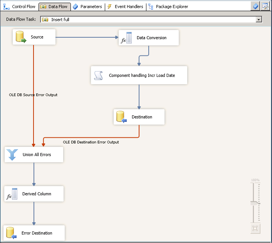Open the Package Explorer tab
This screenshot has height=243, width=272.
[x=168, y=7]
